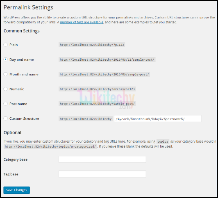Click the 'Post name' label
218x198 pixels.
click(18, 104)
